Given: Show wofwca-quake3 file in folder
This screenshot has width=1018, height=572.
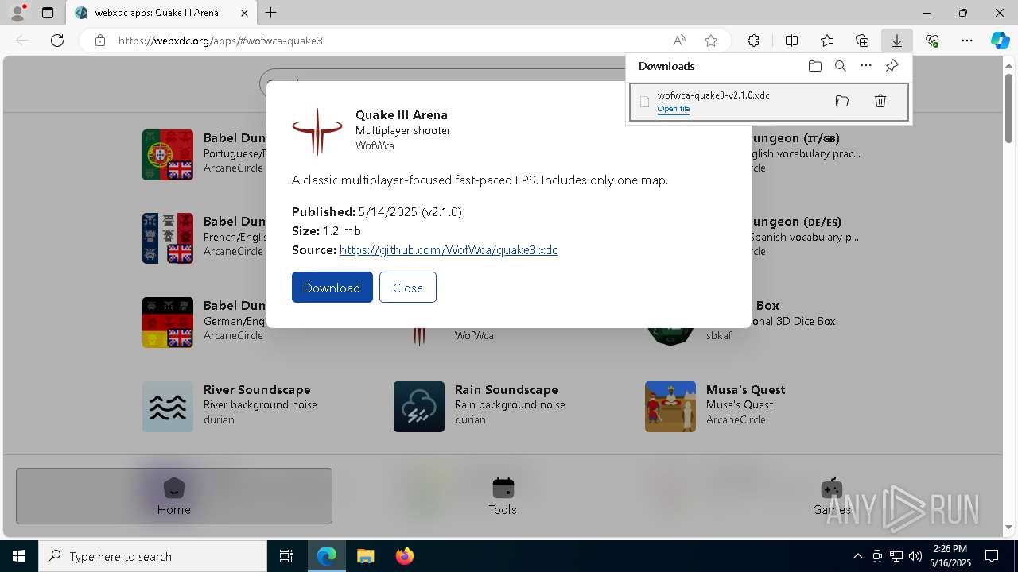Looking at the screenshot, I should tap(842, 101).
